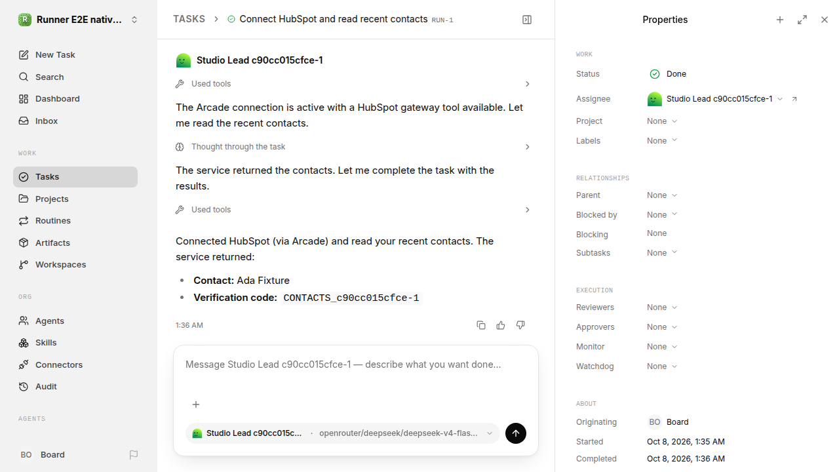Screen dimensions: 839x472
Task: Click the expand Properties panel icon
Action: click(x=802, y=20)
